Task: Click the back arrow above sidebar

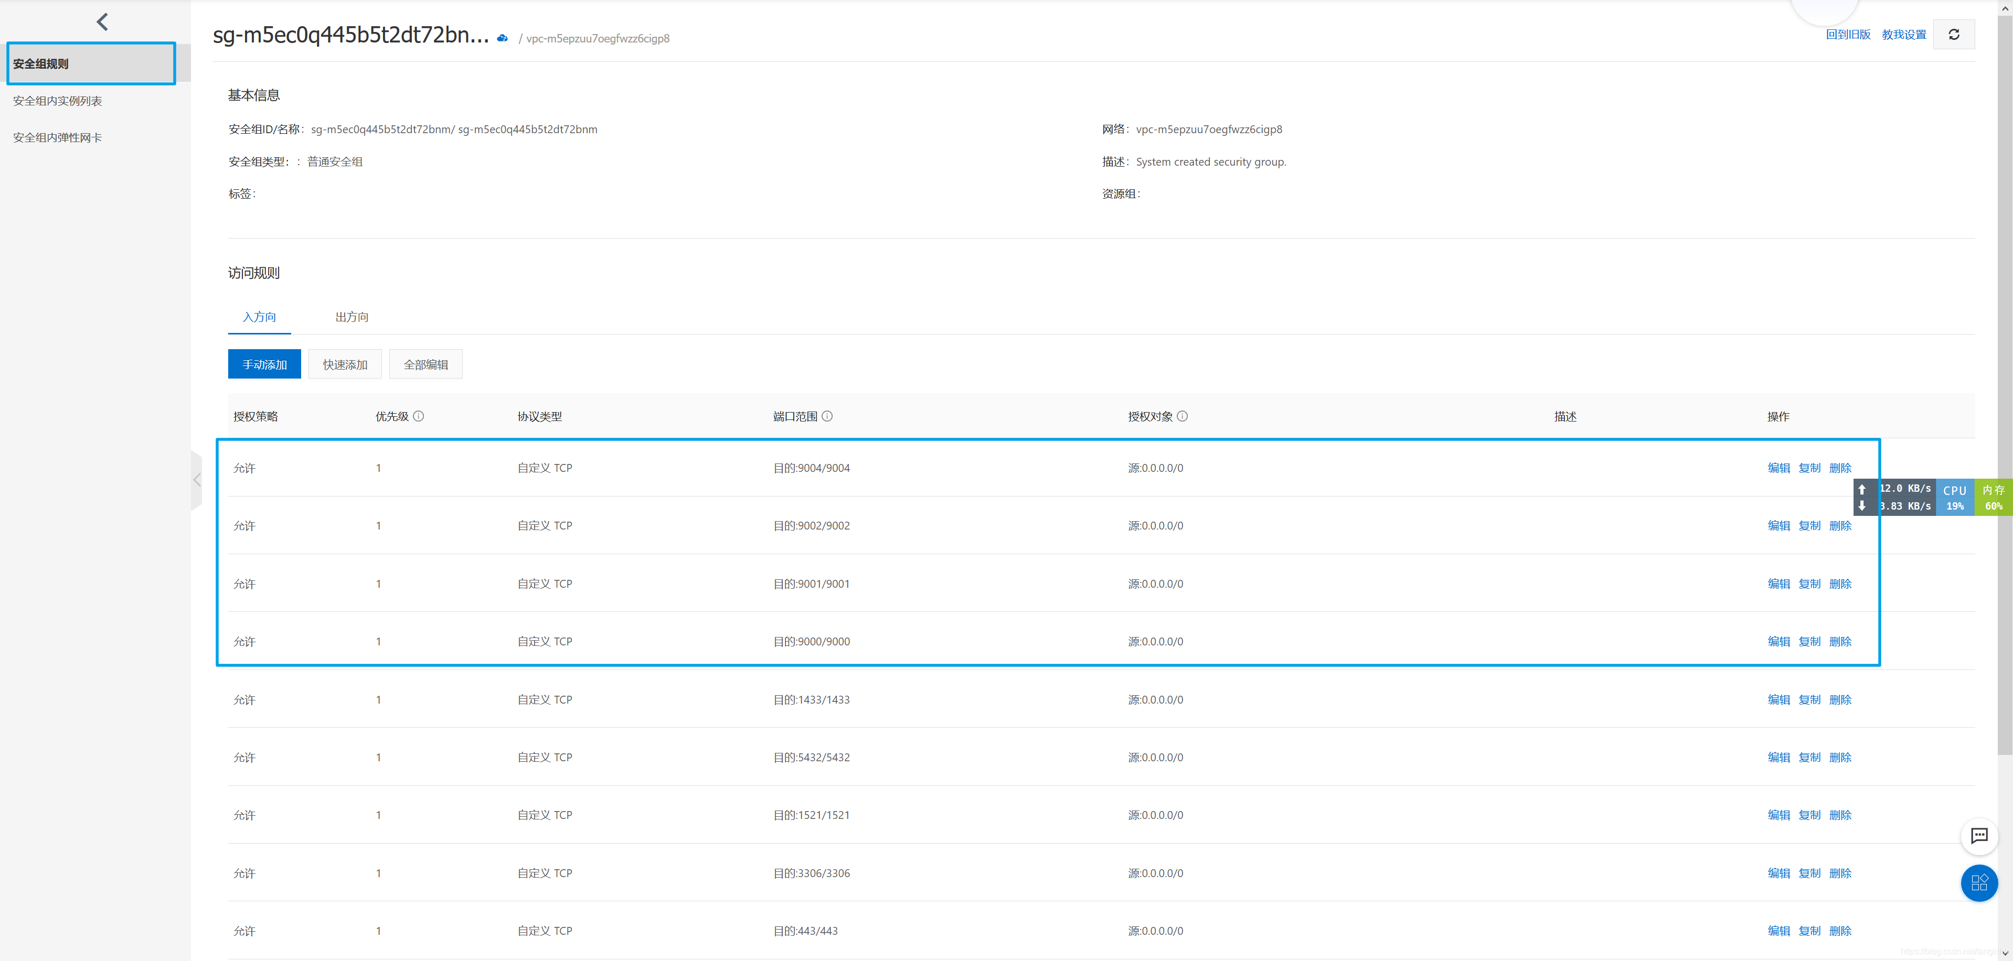Action: (x=102, y=22)
